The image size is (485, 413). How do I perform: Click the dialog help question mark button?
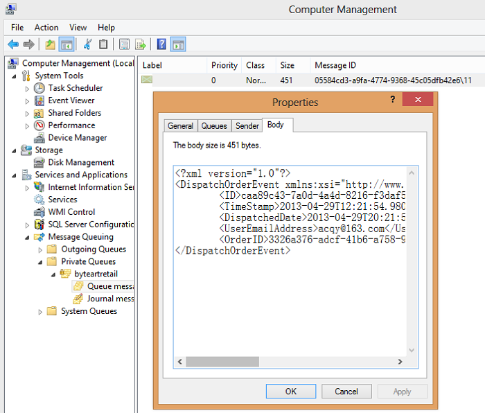coord(393,99)
